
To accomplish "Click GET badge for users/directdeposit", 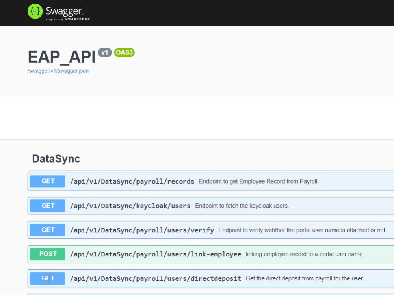I will (x=48, y=278).
